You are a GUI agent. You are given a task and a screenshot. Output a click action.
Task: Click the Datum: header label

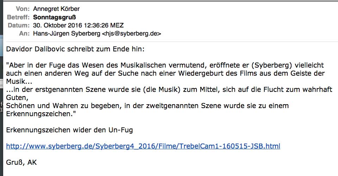(x=19, y=25)
